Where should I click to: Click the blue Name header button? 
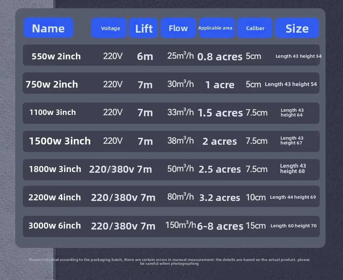point(48,28)
